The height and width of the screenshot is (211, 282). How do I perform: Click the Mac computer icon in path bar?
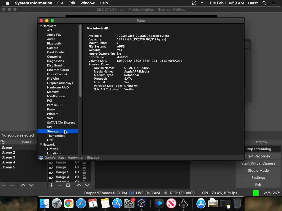click(41, 157)
